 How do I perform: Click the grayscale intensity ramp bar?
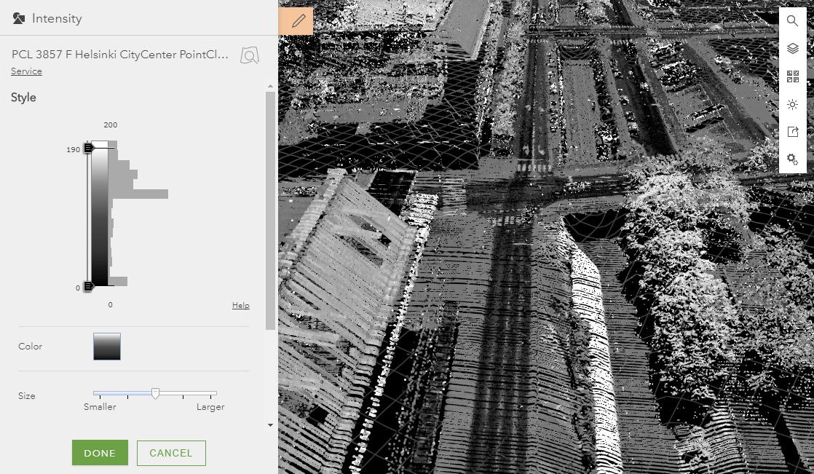pos(100,213)
